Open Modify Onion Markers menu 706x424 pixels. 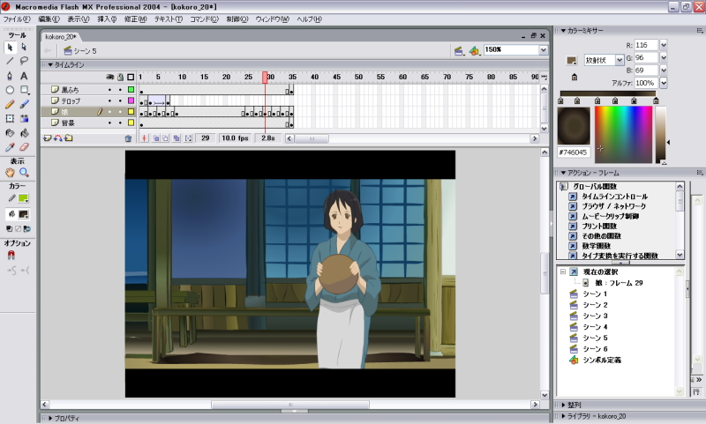188,138
